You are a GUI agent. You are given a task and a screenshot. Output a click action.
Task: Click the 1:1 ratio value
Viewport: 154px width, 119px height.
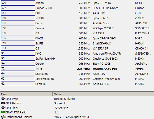(57, 112)
